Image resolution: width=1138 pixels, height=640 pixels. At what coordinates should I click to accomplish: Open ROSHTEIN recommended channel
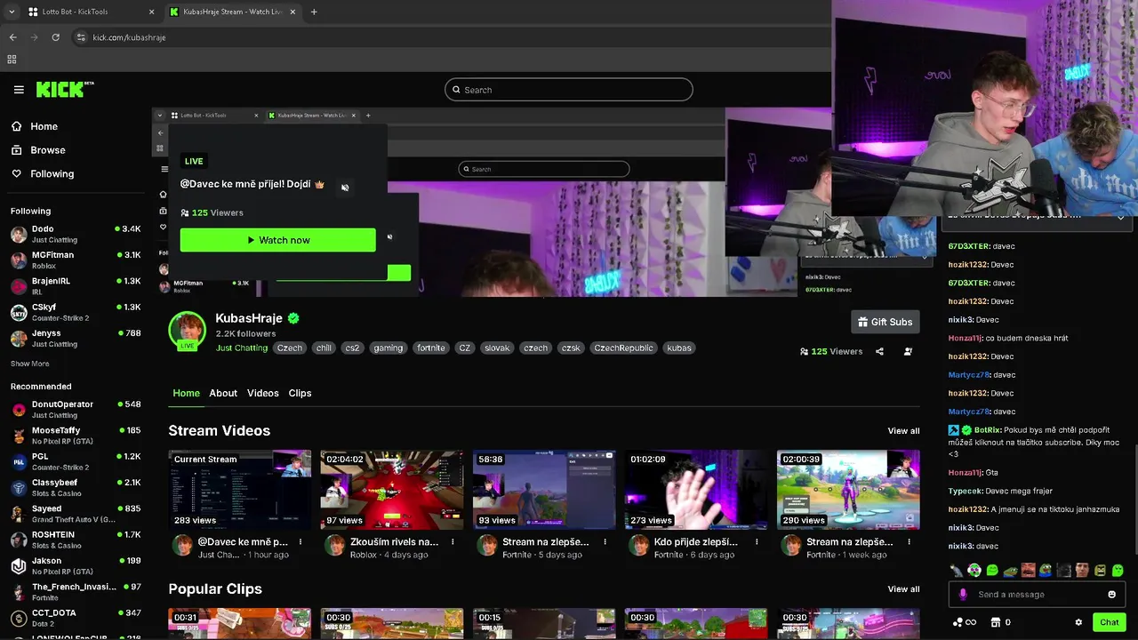click(x=76, y=540)
